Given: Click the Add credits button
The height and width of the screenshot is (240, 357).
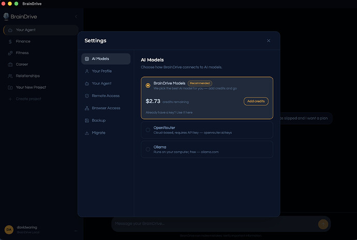Looking at the screenshot, I should coord(256,101).
